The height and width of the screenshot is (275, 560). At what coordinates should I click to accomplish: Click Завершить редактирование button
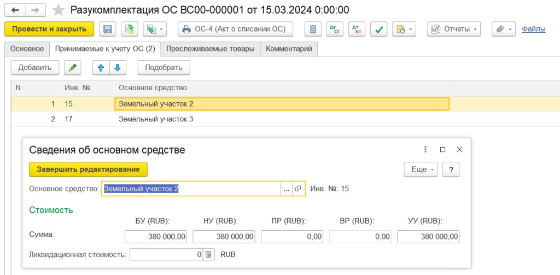(x=88, y=169)
